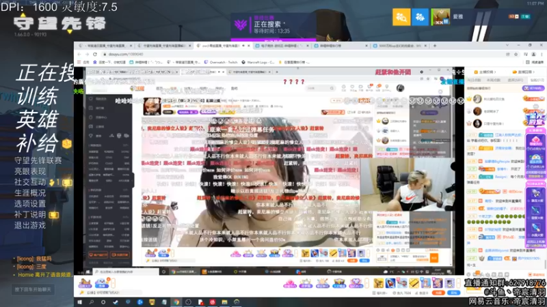Click the yellow group-search icon in Overwatch

[x=401, y=16]
